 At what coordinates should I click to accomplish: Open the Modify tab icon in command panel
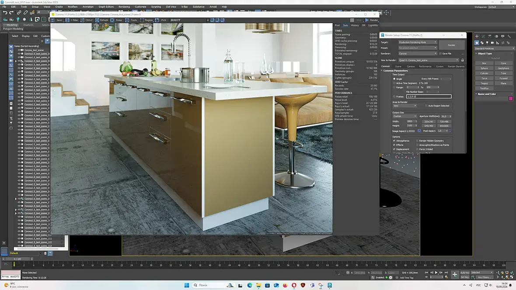click(x=483, y=37)
